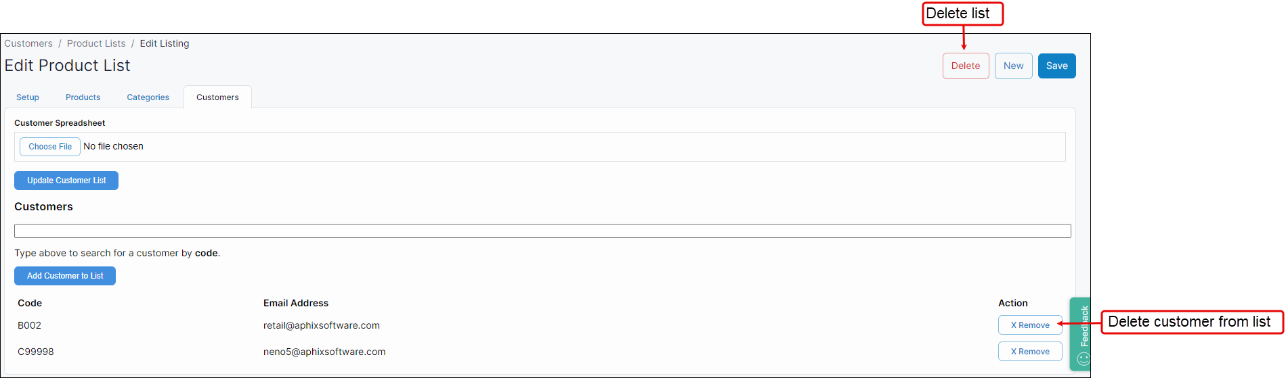Click the smiley face feedback icon
This screenshot has width=1286, height=378.
click(x=1084, y=359)
